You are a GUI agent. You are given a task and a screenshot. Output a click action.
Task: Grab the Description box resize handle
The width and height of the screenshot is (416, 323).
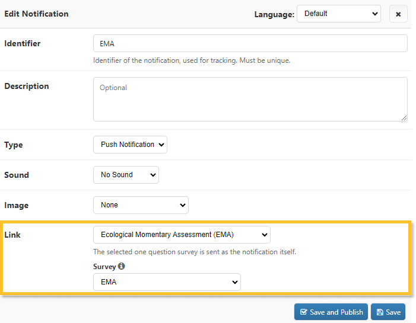coord(404,118)
